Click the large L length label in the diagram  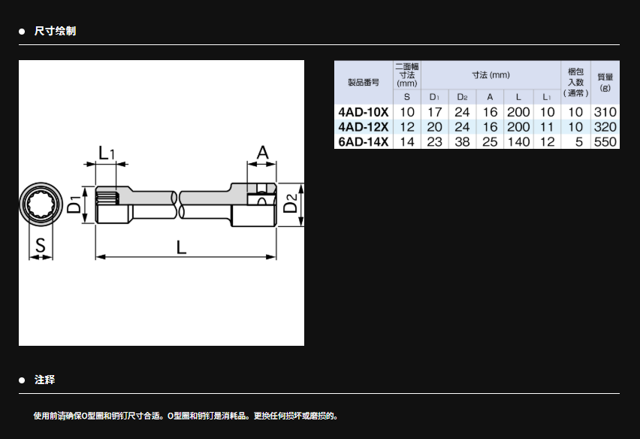point(181,247)
